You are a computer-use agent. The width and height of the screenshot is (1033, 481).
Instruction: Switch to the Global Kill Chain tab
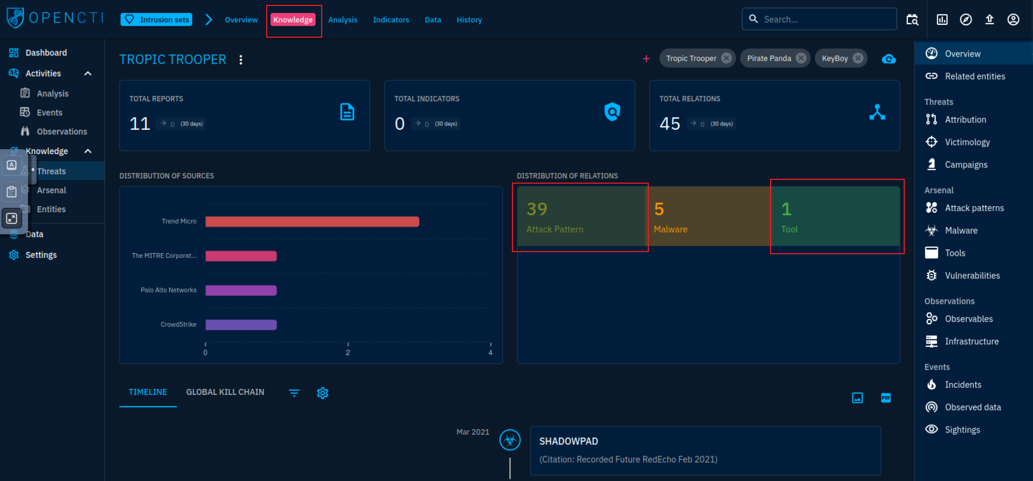click(225, 392)
